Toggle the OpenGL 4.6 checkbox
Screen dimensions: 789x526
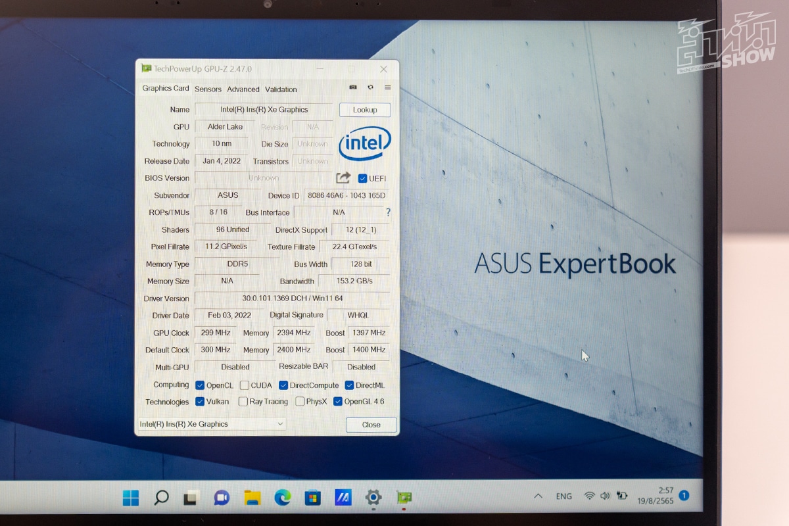[338, 402]
